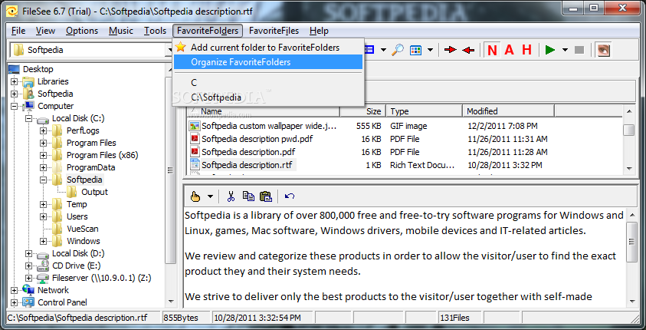This screenshot has height=330, width=646.
Task: Click the magnifying glass toolbar icon
Action: (397, 50)
